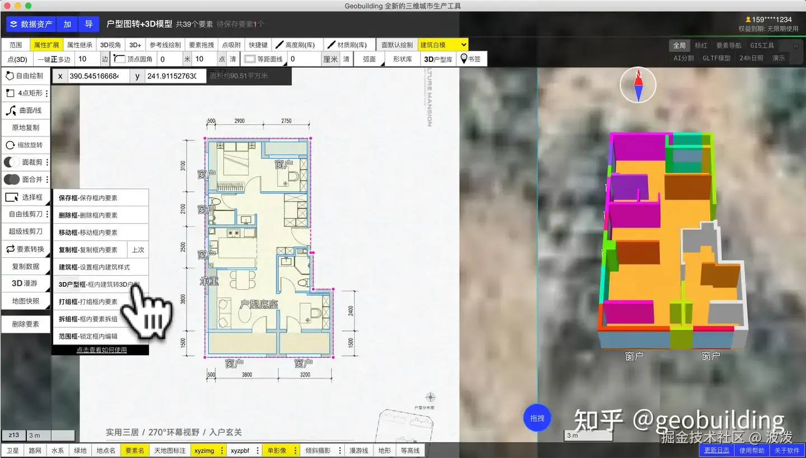Open options dots next to xyzimg

(222, 450)
